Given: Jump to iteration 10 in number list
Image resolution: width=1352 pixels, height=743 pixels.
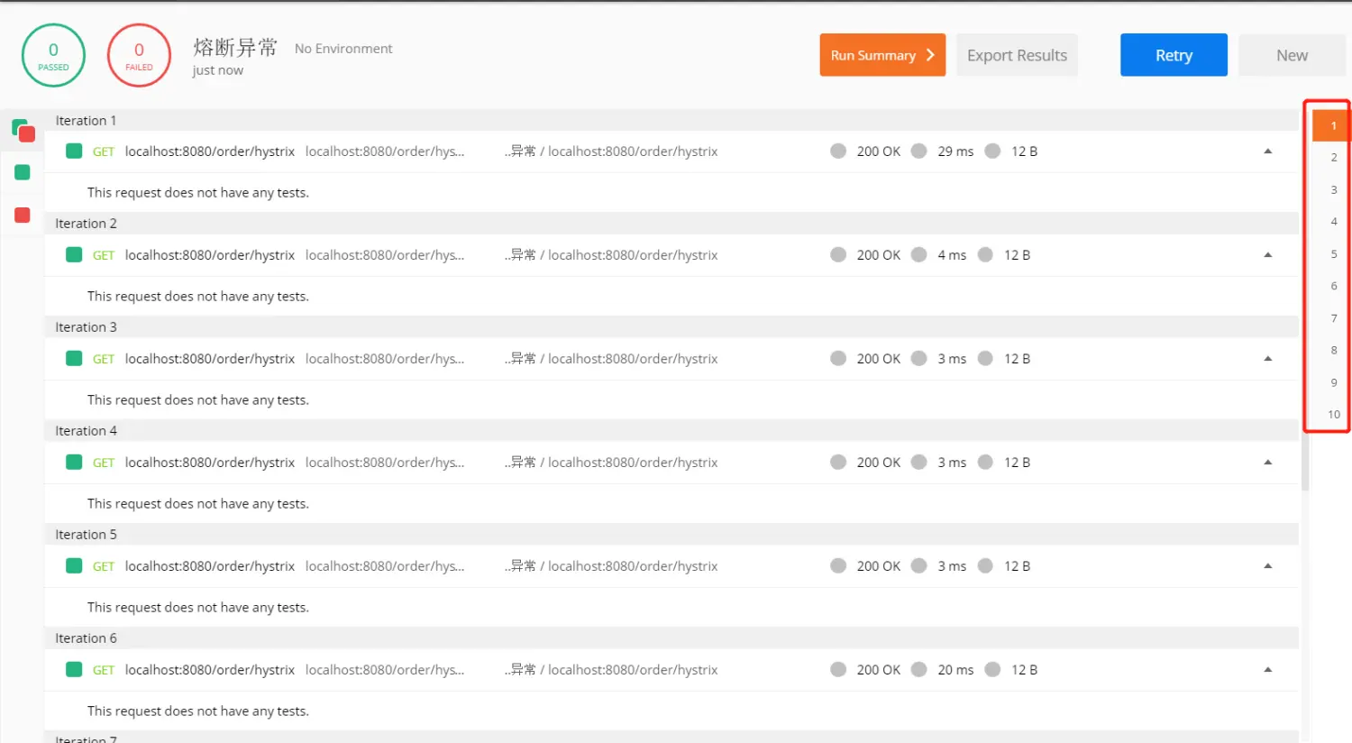Looking at the screenshot, I should pyautogui.click(x=1333, y=415).
